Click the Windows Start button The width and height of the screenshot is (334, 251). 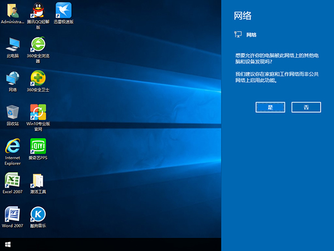tap(8, 244)
